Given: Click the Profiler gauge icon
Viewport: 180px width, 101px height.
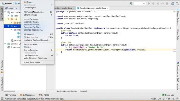Looking at the screenshot, I should (163, 4).
